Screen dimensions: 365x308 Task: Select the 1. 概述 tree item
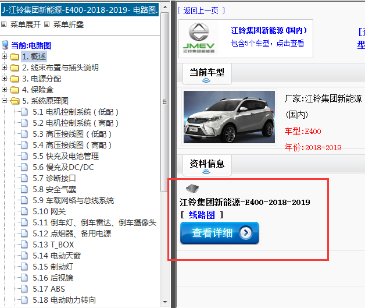click(x=34, y=56)
